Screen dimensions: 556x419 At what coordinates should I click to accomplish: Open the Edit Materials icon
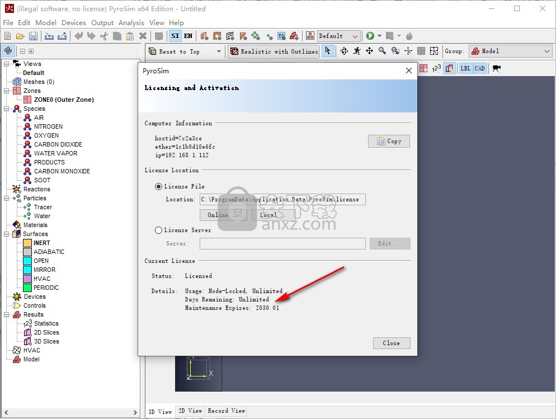(x=204, y=36)
